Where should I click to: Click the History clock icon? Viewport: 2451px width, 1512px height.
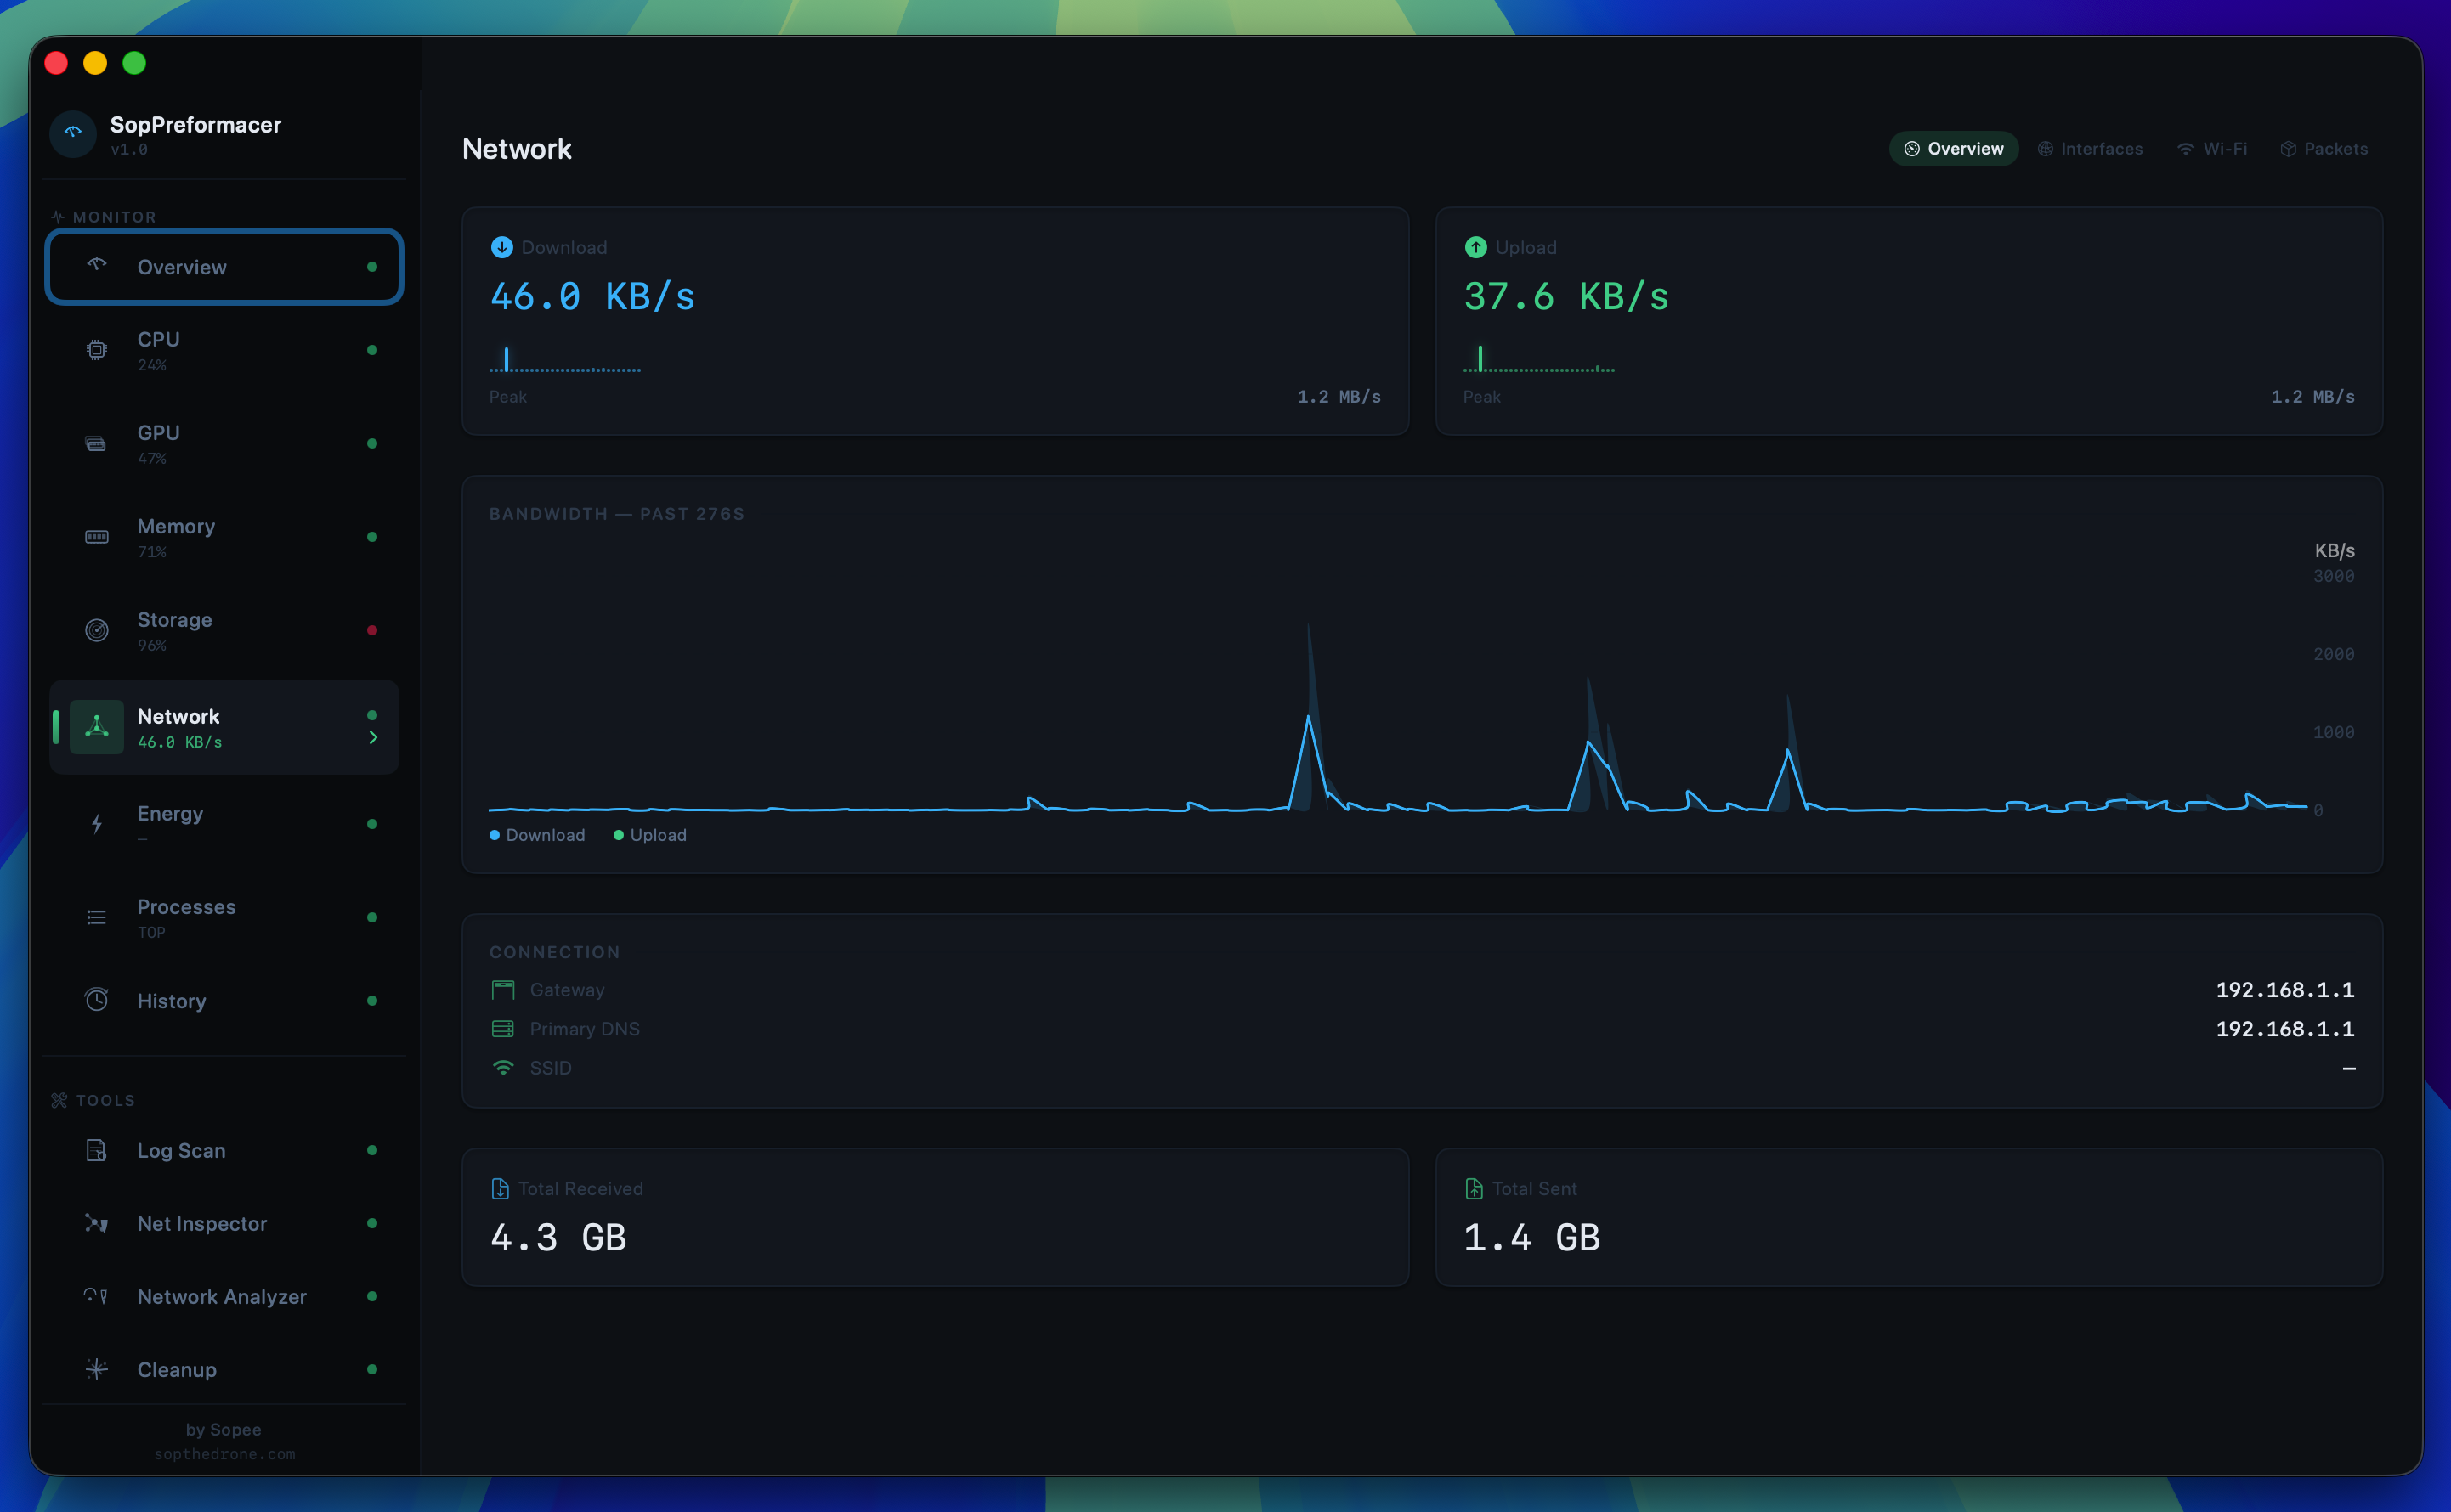pos(96,1000)
